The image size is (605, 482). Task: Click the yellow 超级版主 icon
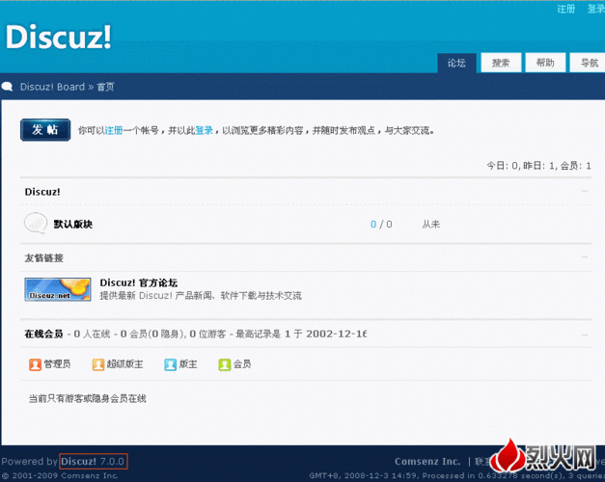coord(98,364)
